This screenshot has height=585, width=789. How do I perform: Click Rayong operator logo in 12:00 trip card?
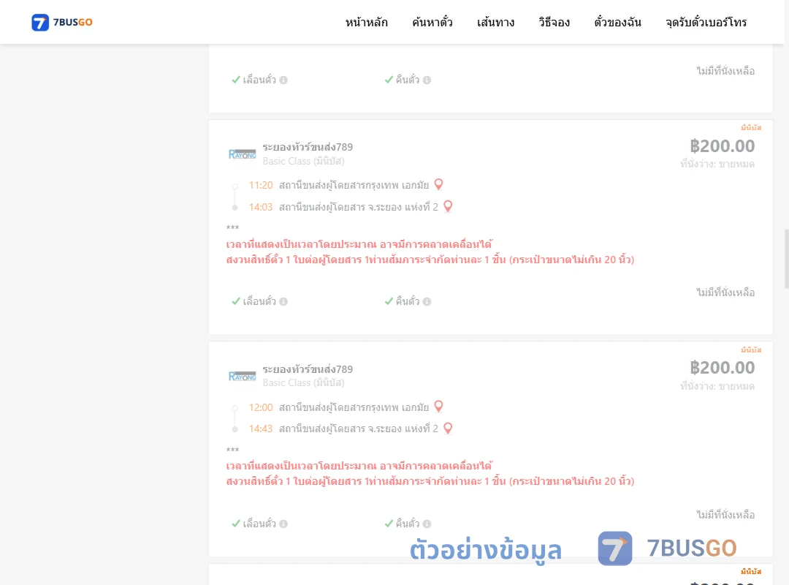pos(242,376)
